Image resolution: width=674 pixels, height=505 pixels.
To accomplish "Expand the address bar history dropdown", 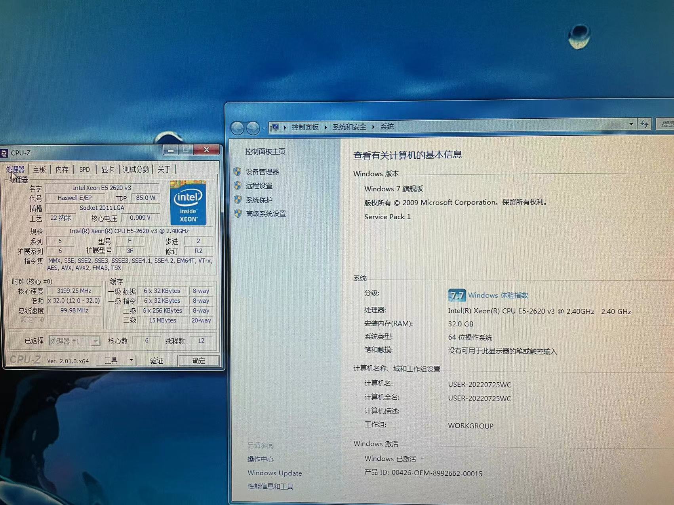I will pyautogui.click(x=631, y=124).
